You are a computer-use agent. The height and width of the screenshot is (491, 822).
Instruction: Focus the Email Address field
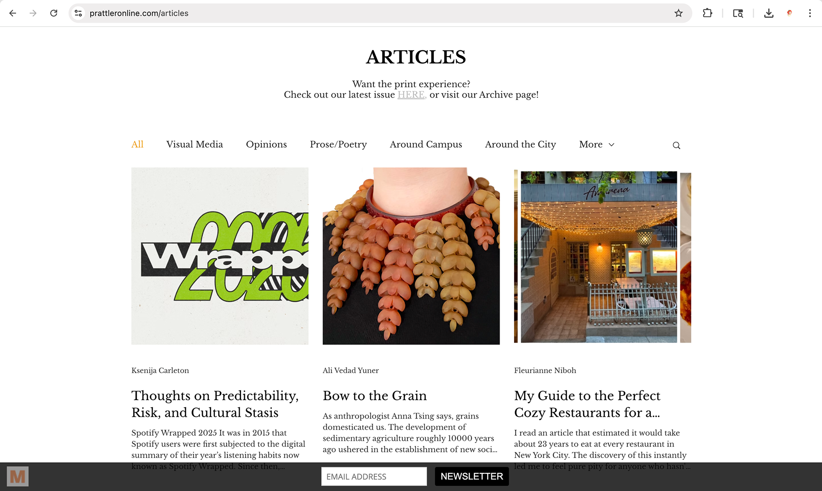point(374,476)
